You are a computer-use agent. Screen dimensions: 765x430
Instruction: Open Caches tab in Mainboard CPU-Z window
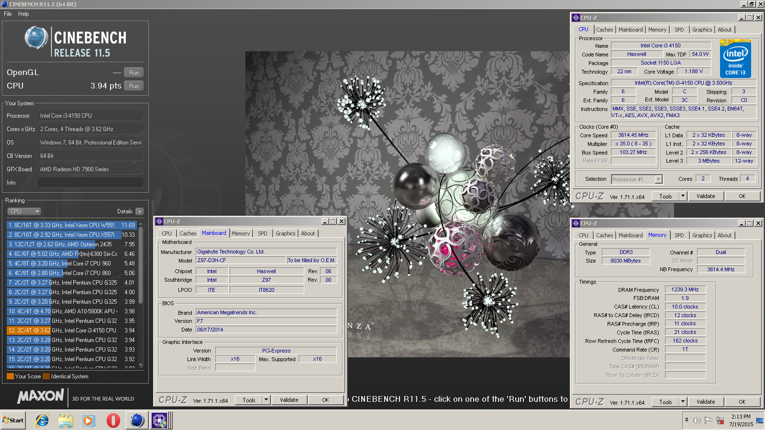[x=188, y=233]
